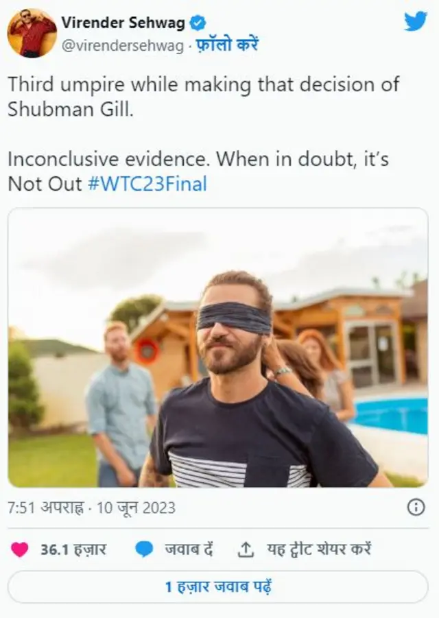Open the #WTC23Final hashtag
This screenshot has height=618, width=439.
coord(147,184)
